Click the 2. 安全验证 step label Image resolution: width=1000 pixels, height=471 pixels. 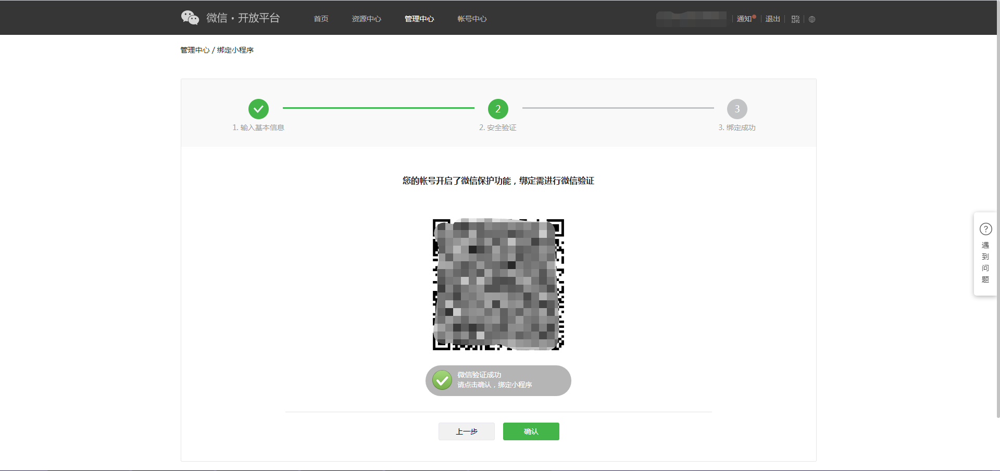tap(498, 128)
